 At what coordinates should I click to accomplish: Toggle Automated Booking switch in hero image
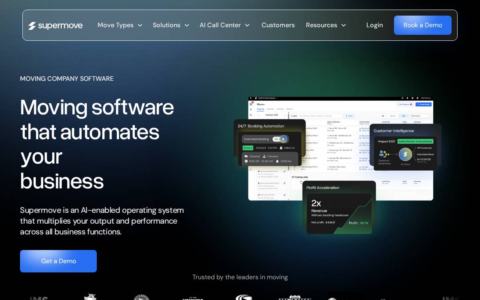pyautogui.click(x=280, y=139)
